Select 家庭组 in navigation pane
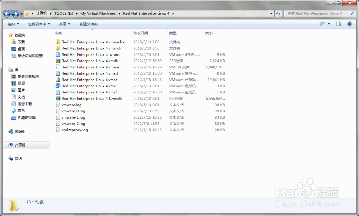This screenshot has width=359, height=216. click(x=20, y=131)
